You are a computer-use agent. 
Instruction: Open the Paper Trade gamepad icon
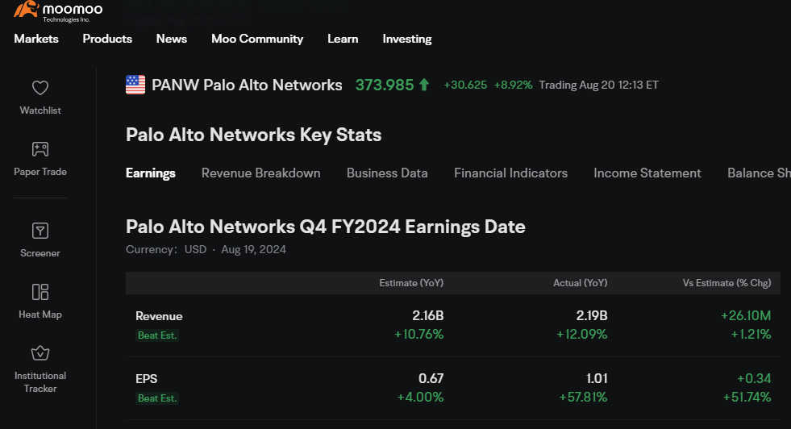coord(40,149)
